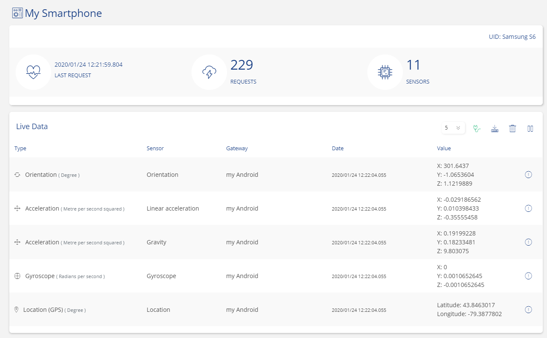
Task: Select the Orientation sensor name cell
Action: pyautogui.click(x=162, y=175)
